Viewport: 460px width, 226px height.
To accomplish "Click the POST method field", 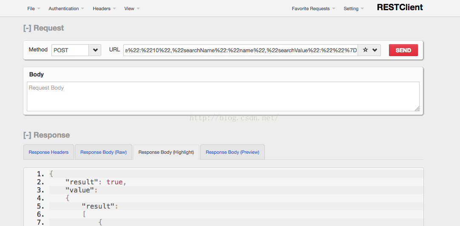I will click(70, 50).
